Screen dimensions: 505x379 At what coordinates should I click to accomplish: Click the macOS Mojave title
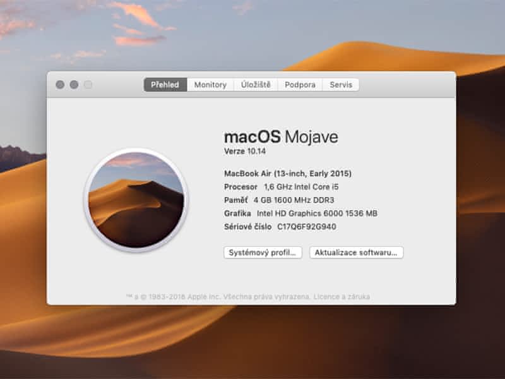click(281, 137)
